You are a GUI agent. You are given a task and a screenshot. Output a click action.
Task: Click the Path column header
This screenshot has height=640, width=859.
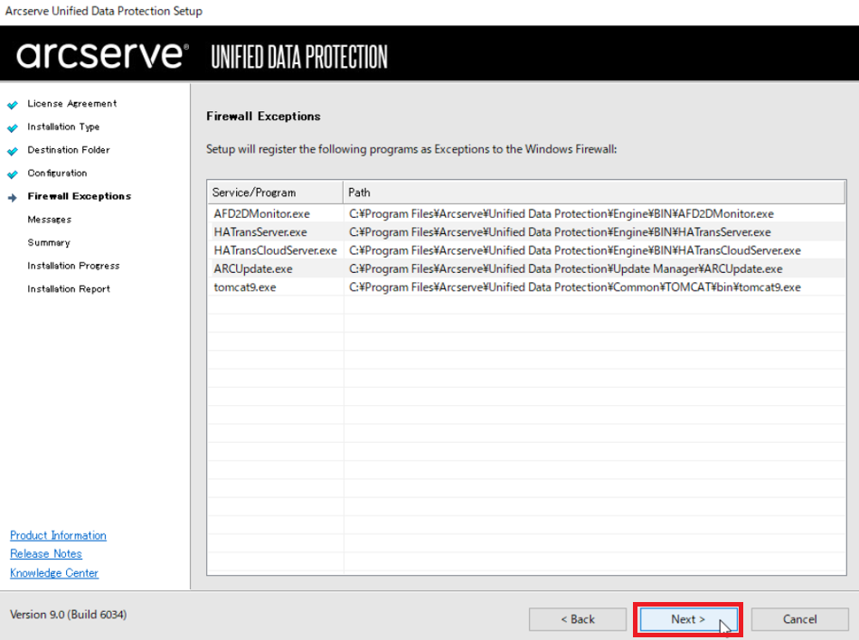(594, 193)
